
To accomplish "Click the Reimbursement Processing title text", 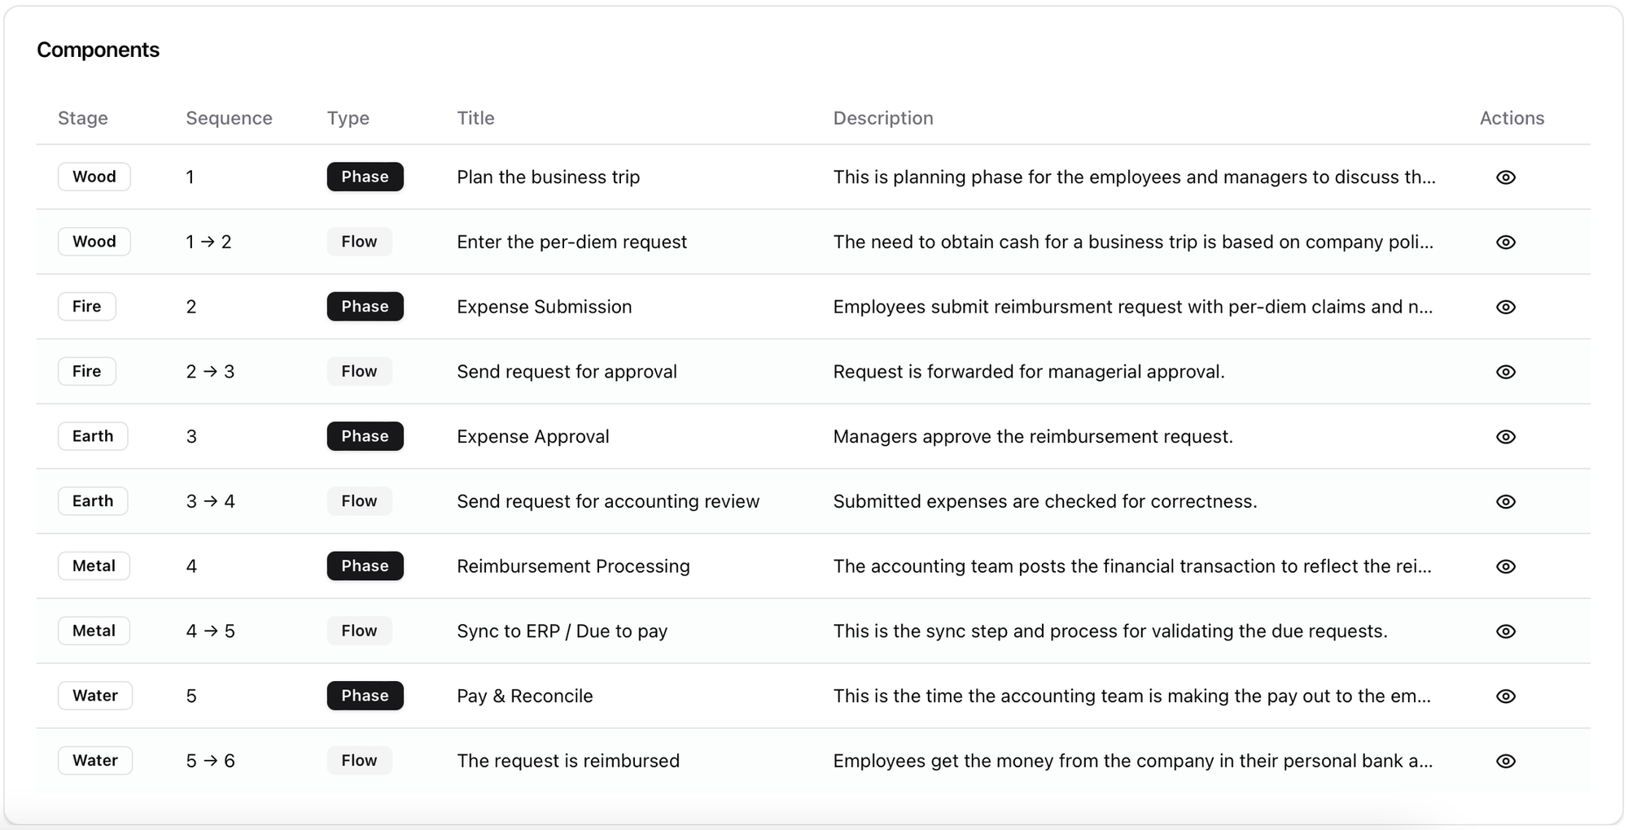I will coord(573,566).
